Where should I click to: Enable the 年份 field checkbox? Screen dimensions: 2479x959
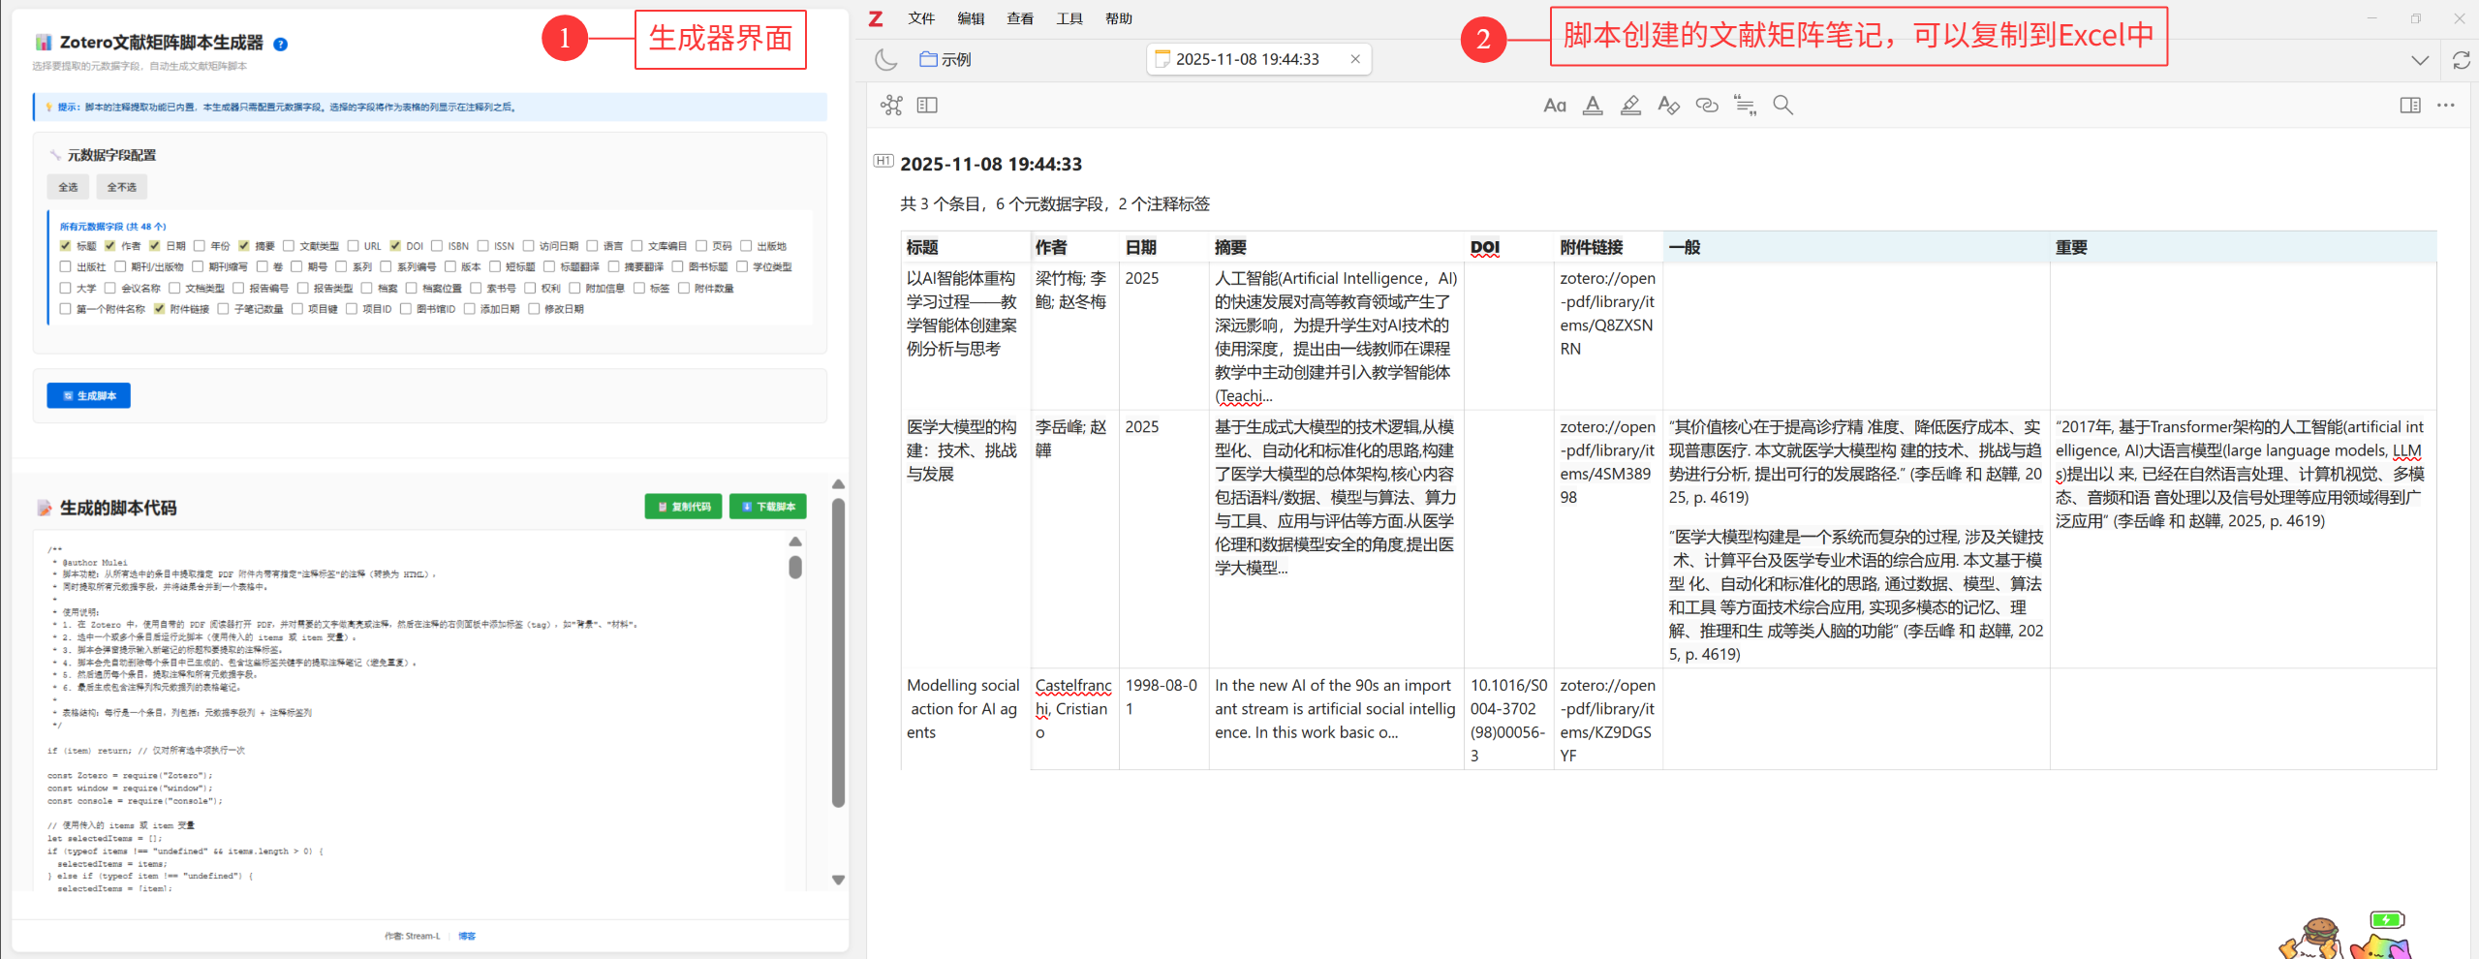click(x=200, y=246)
